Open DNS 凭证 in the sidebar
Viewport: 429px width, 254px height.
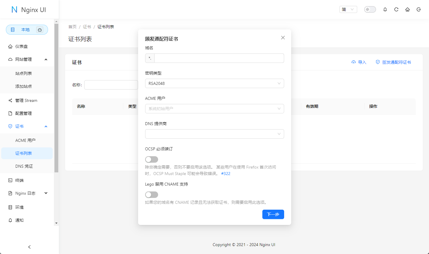[x=24, y=166]
